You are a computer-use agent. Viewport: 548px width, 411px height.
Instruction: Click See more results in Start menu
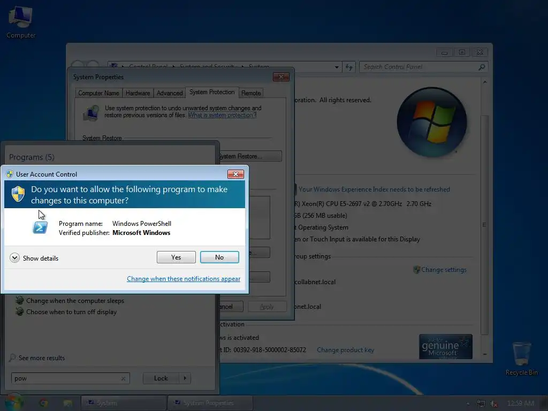coord(42,358)
